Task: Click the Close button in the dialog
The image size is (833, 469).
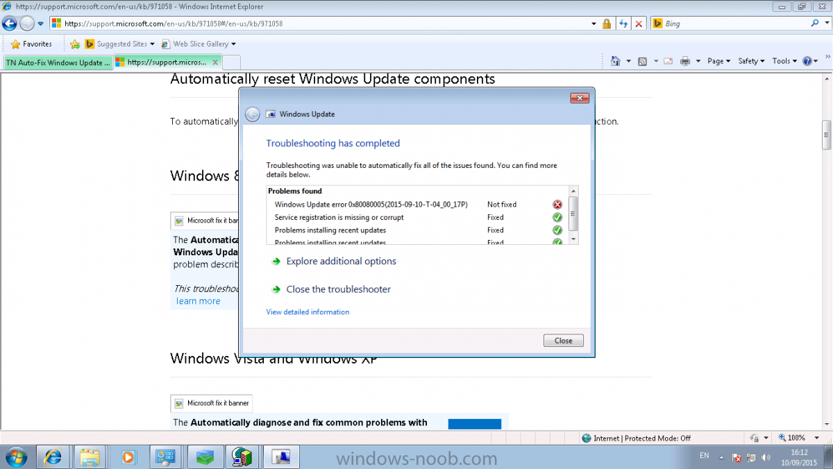Action: pyautogui.click(x=564, y=341)
